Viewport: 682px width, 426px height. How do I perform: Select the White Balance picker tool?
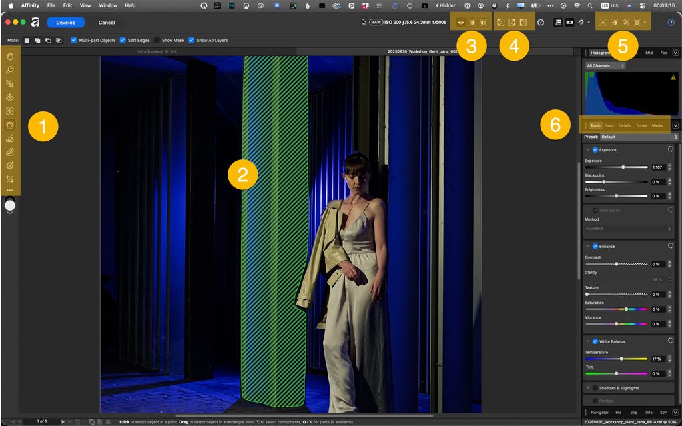point(9,165)
